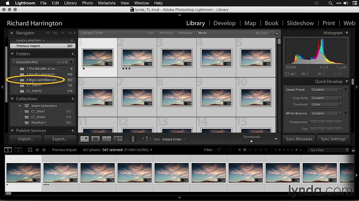Click Sync Metadata button
Viewport: 359px width, 201px height.
point(299,139)
